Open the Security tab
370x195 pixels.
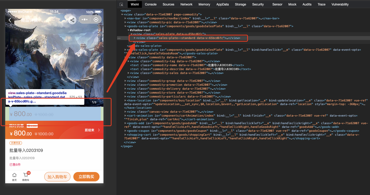pyautogui.click(x=258, y=4)
